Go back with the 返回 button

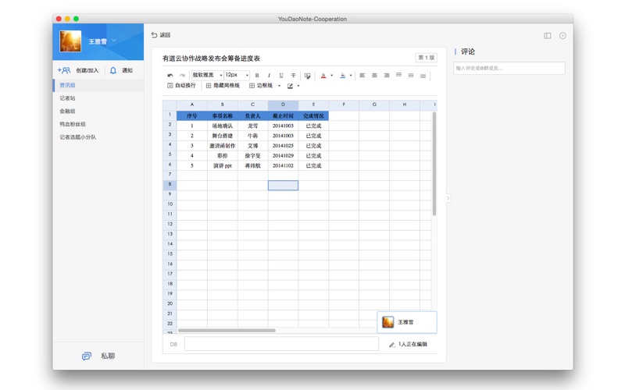161,35
